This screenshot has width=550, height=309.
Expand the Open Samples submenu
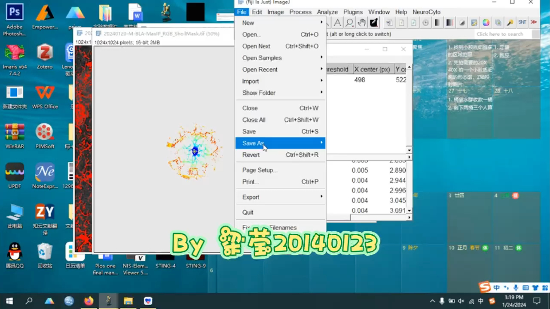coord(280,58)
